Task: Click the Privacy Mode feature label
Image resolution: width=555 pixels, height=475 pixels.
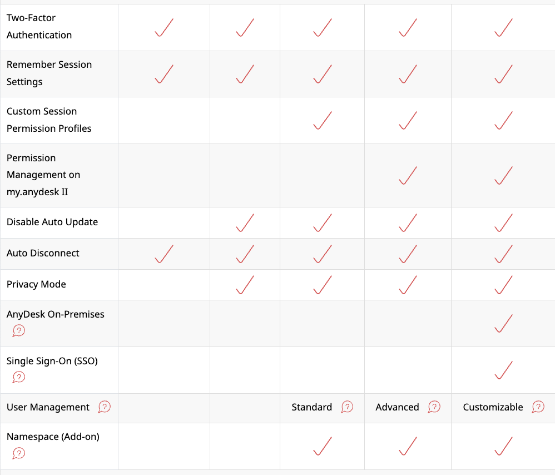Action: (36, 284)
